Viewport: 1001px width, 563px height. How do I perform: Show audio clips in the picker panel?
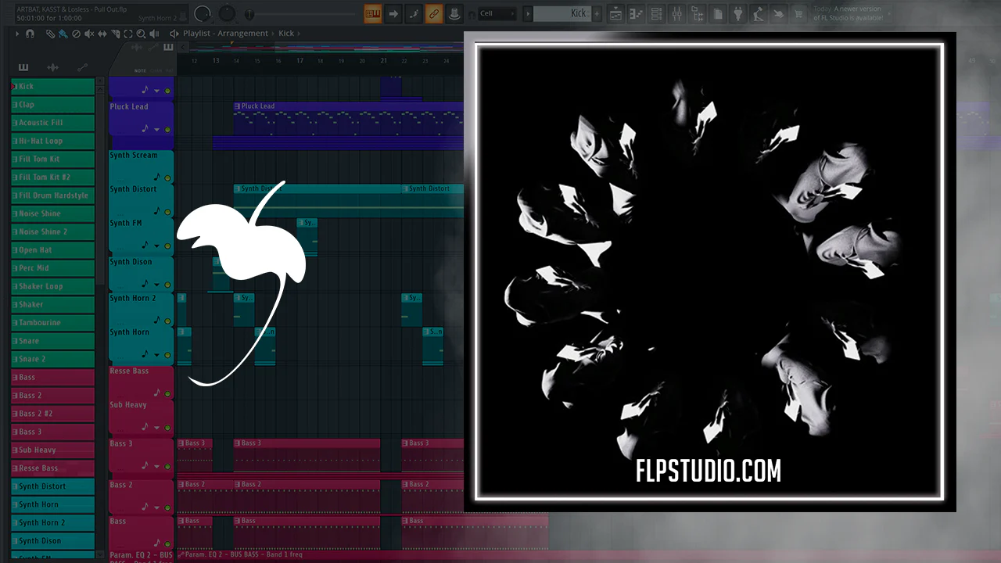(52, 67)
